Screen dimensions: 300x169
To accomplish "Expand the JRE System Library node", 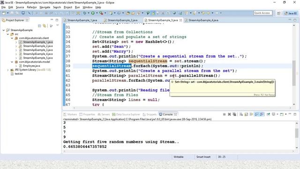I will [8, 70].
